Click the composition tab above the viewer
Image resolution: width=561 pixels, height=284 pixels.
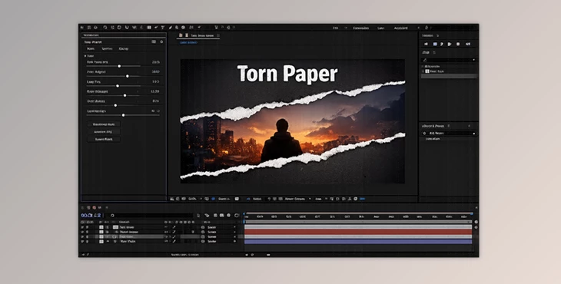pos(199,35)
